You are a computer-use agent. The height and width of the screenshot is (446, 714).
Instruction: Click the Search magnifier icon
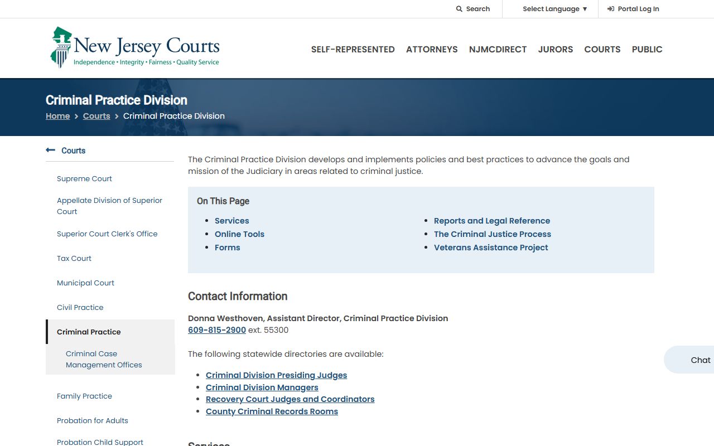tap(459, 9)
